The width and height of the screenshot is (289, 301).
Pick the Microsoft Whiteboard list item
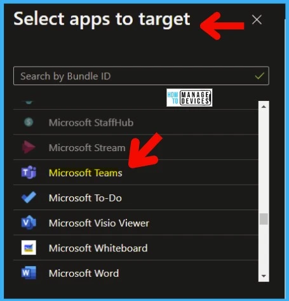click(x=135, y=248)
